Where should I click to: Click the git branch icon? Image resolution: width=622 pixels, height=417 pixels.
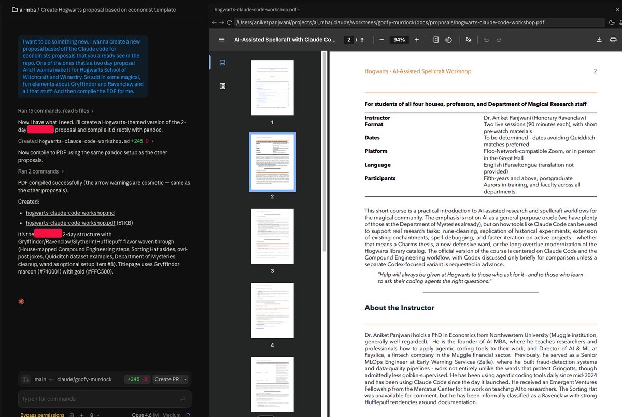point(26,379)
